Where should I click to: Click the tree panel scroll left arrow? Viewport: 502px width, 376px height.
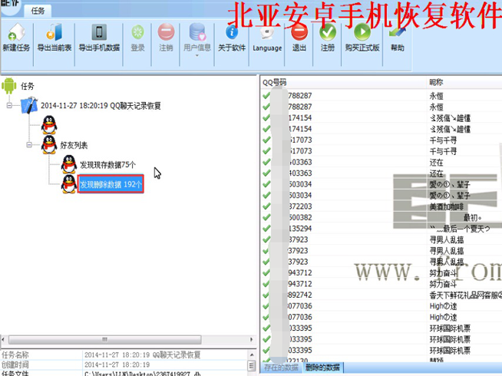coord(3,339)
